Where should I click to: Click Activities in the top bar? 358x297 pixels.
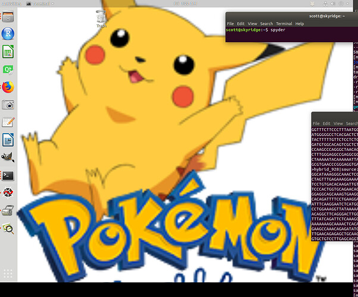12,4
